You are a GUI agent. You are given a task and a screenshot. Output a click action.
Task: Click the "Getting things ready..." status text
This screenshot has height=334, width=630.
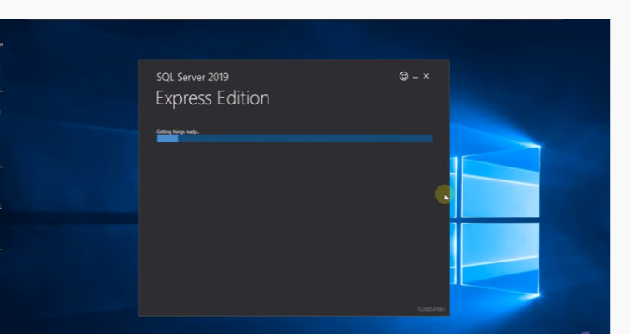pos(178,131)
